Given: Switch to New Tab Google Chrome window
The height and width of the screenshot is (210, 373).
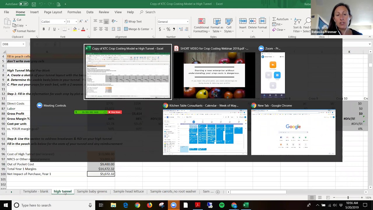Looking at the screenshot, I should [293, 129].
